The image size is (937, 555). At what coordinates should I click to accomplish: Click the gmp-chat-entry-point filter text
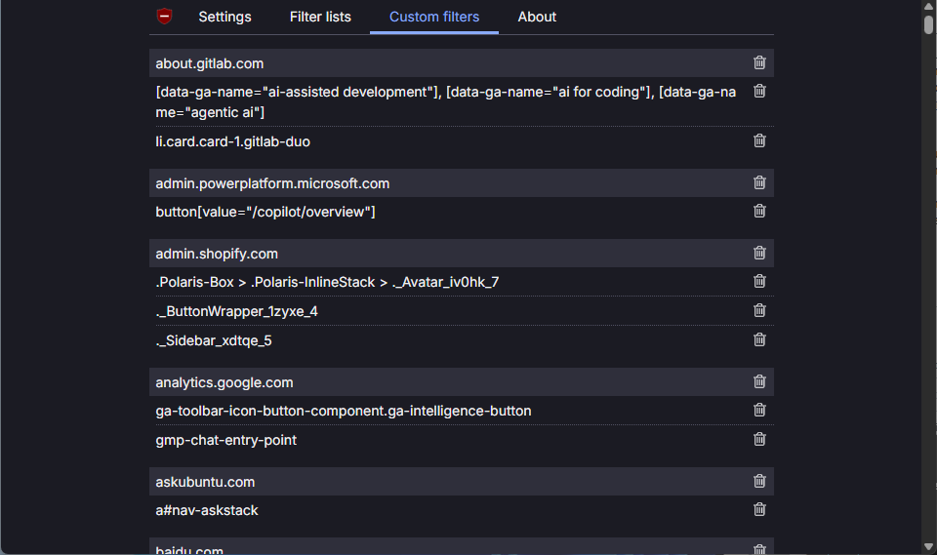(226, 440)
